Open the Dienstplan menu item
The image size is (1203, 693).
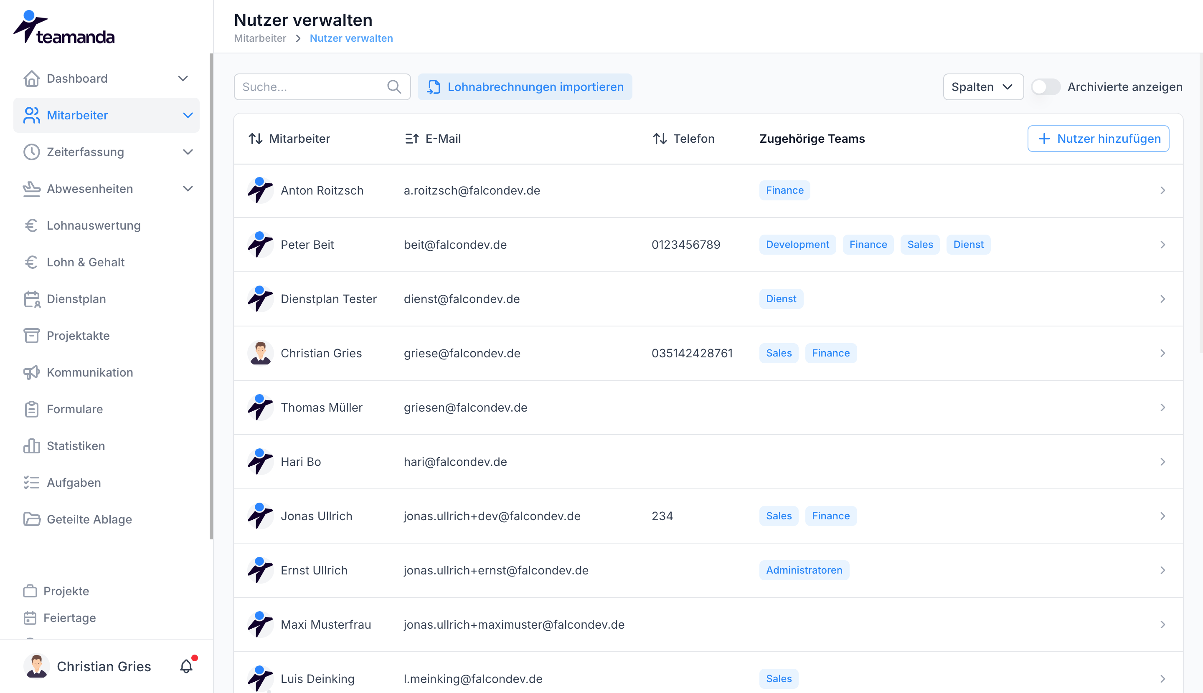coord(106,299)
